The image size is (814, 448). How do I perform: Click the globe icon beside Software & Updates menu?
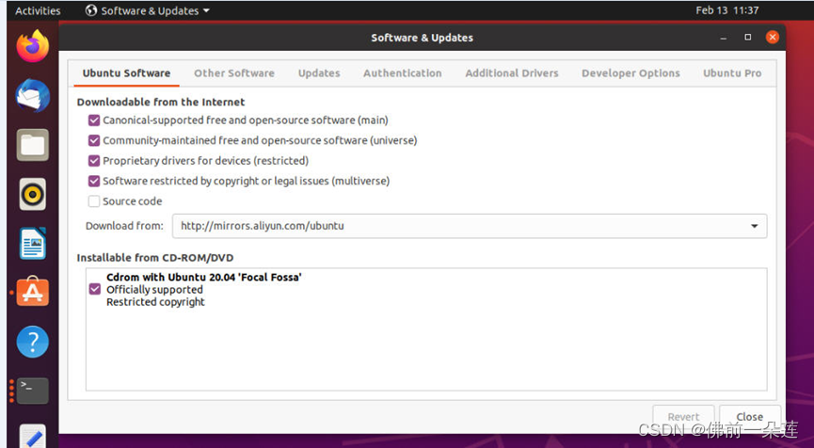pos(91,10)
